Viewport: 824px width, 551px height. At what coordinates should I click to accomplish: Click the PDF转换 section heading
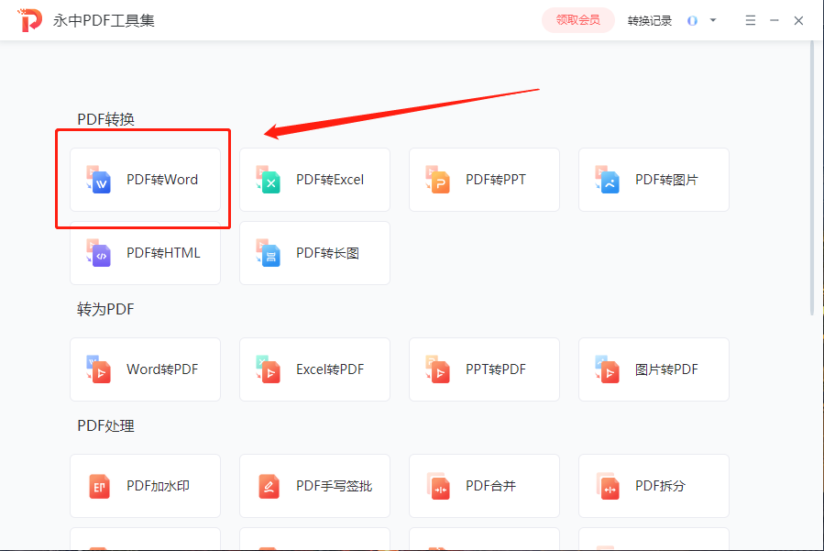click(105, 120)
